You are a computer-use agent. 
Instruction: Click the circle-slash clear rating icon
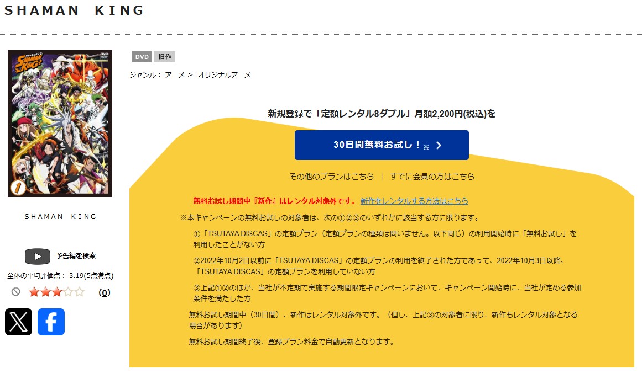click(15, 292)
